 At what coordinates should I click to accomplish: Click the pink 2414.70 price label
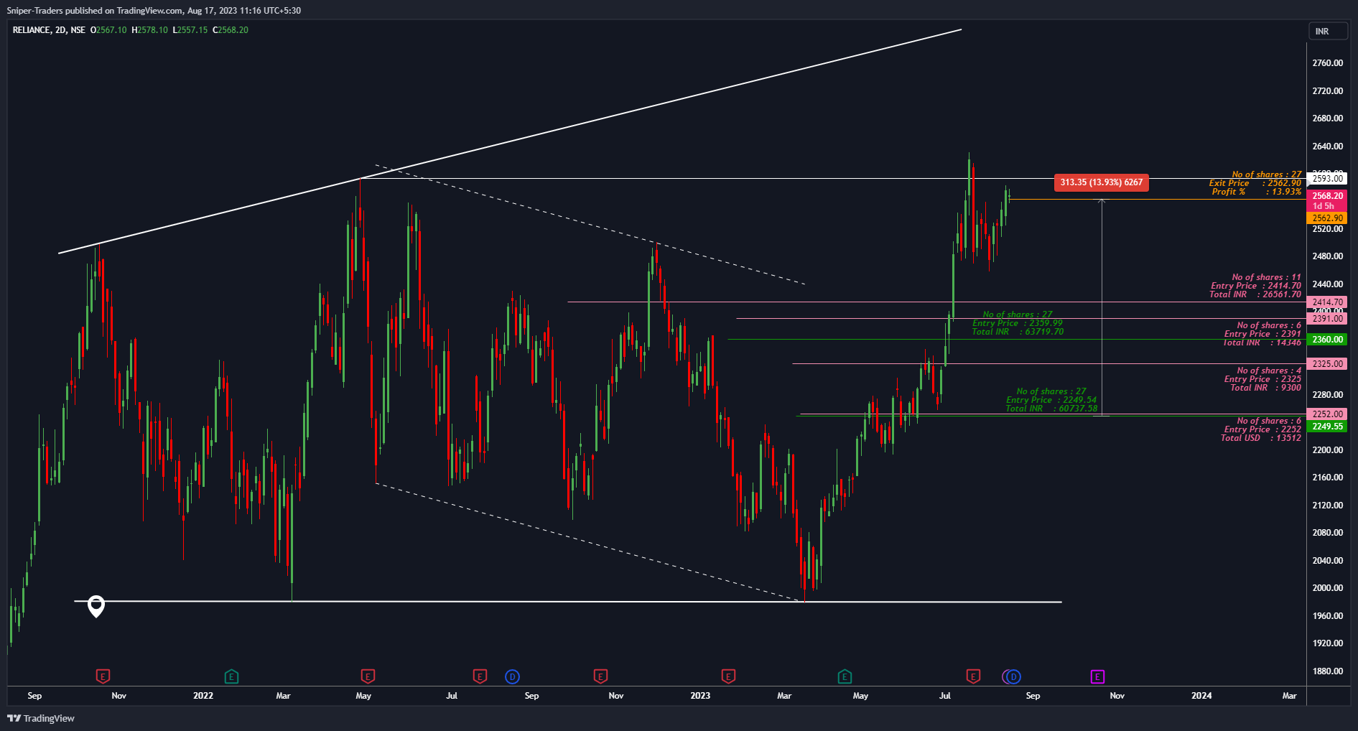[x=1327, y=302]
